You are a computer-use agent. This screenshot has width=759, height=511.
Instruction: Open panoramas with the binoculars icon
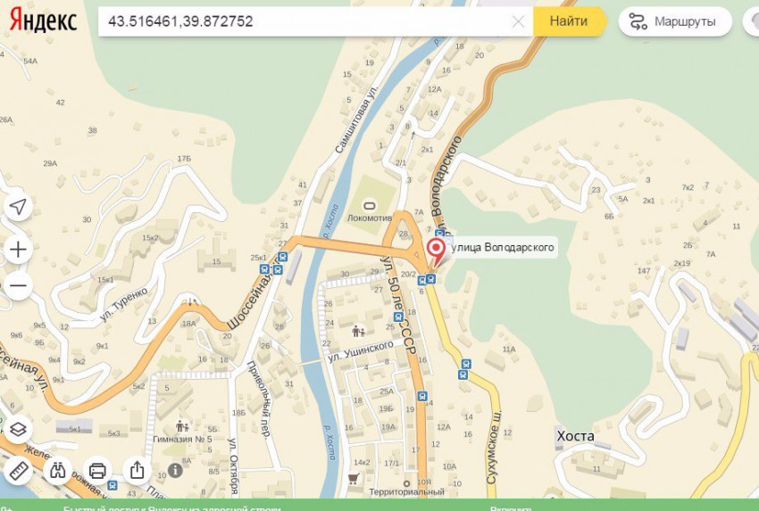(x=58, y=470)
